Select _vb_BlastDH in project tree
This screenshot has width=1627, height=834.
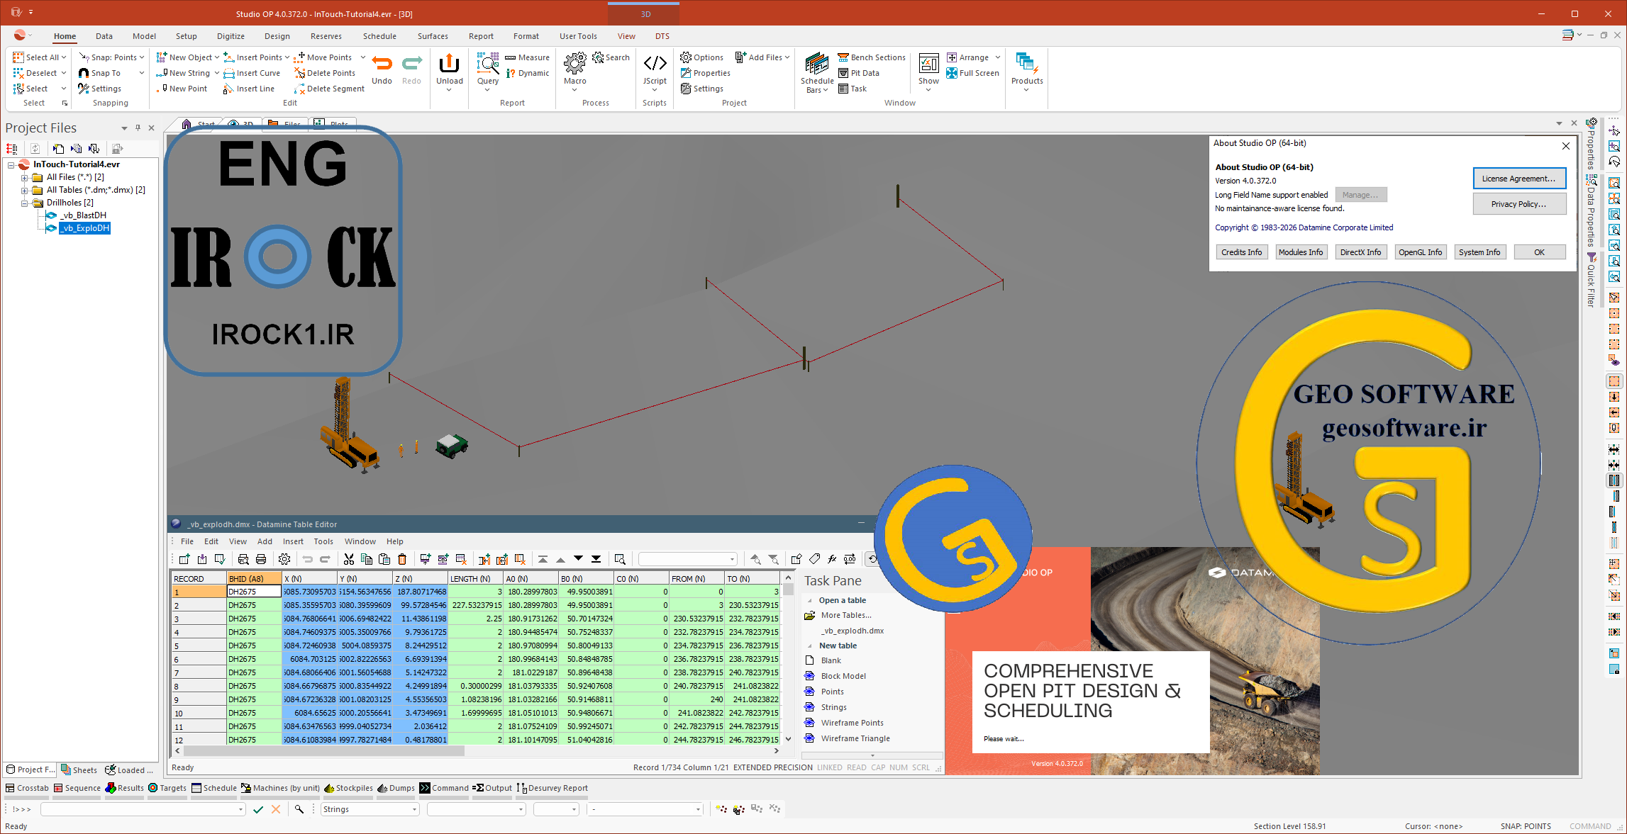(83, 215)
